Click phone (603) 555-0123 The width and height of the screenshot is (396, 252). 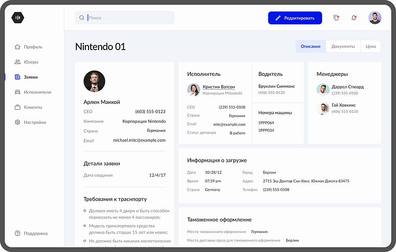click(150, 111)
